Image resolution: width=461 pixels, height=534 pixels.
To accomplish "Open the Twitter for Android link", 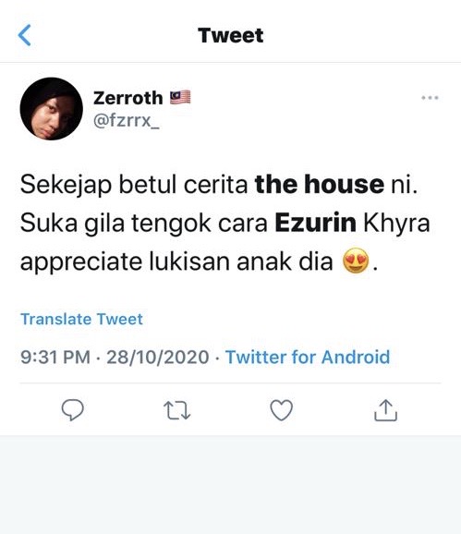I will click(x=308, y=357).
